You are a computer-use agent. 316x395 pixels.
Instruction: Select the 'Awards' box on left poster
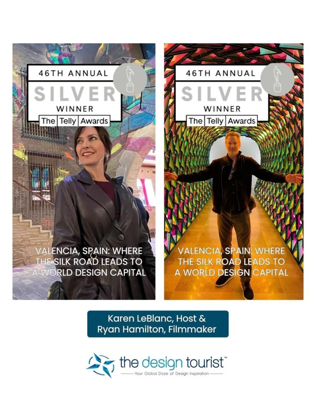click(94, 121)
